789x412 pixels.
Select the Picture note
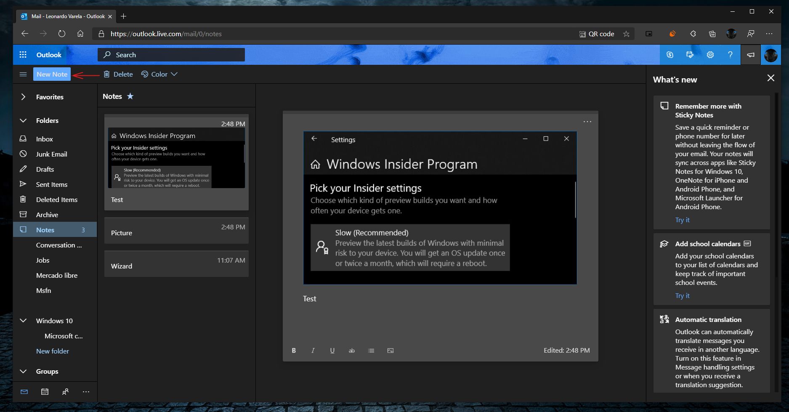point(176,231)
